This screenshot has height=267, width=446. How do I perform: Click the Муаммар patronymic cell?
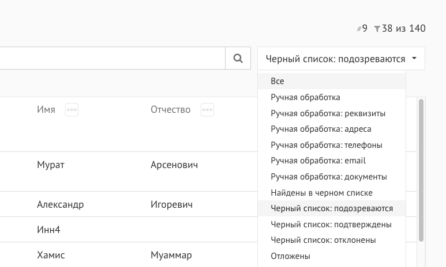tap(171, 255)
